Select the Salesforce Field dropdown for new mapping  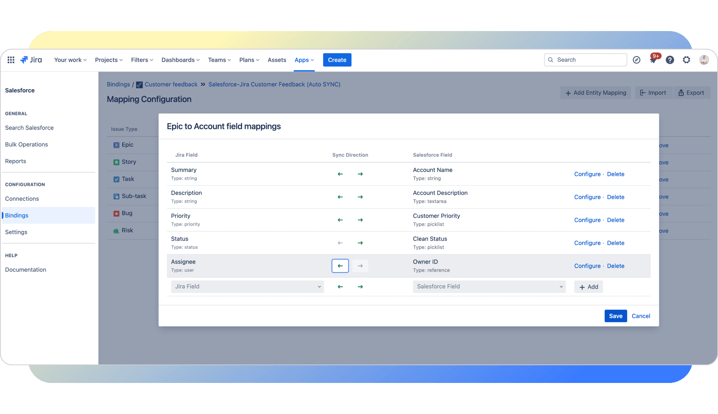488,286
